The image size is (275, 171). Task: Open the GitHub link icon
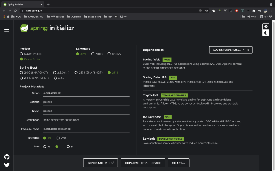(x=7, y=157)
